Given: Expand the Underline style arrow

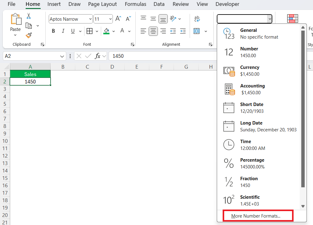Looking at the screenshot, I should [x=80, y=31].
